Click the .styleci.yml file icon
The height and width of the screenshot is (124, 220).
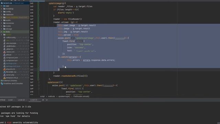tap(4, 52)
